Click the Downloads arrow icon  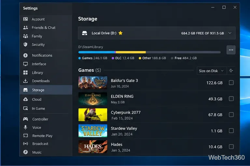click(x=25, y=81)
